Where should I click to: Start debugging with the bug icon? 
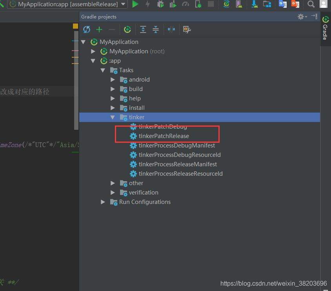pyautogui.click(x=160, y=4)
